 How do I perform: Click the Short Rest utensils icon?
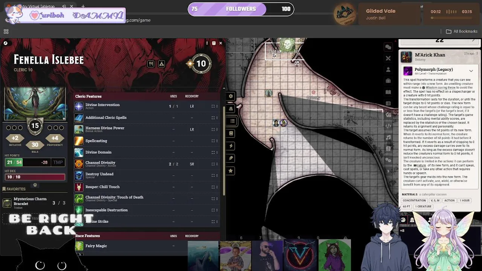tap(151, 64)
